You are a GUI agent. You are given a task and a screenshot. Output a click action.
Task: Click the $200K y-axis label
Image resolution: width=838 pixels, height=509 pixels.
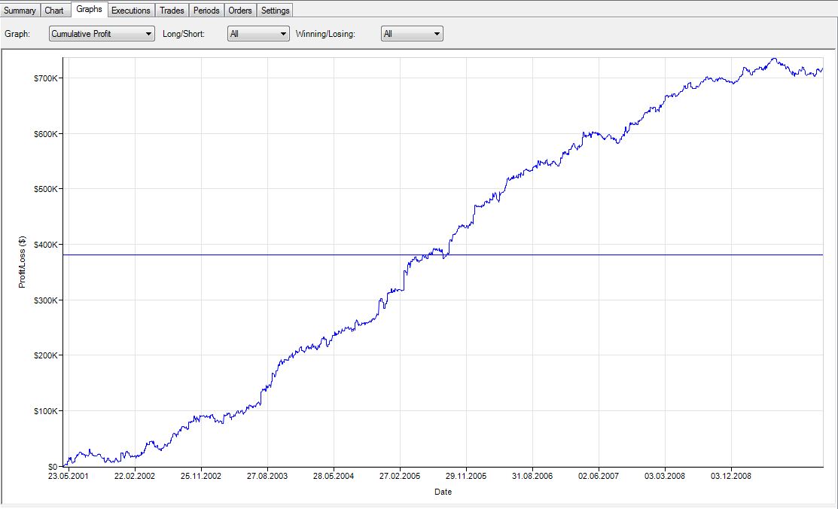45,355
